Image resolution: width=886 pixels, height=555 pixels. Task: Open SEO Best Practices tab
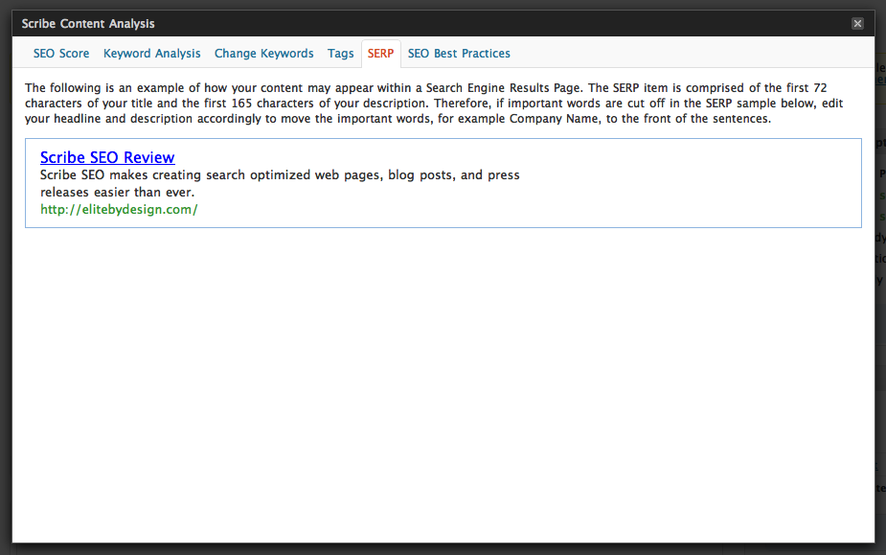[459, 53]
